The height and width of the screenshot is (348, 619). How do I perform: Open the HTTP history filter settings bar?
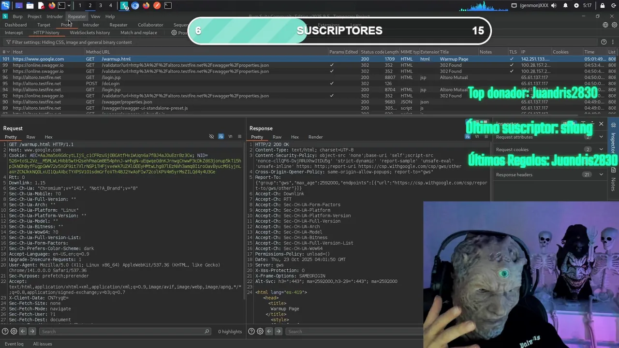300,42
